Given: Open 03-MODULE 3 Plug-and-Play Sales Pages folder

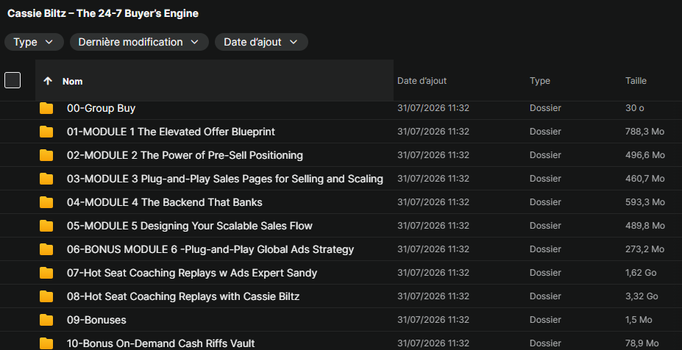Looking at the screenshot, I should coord(225,179).
